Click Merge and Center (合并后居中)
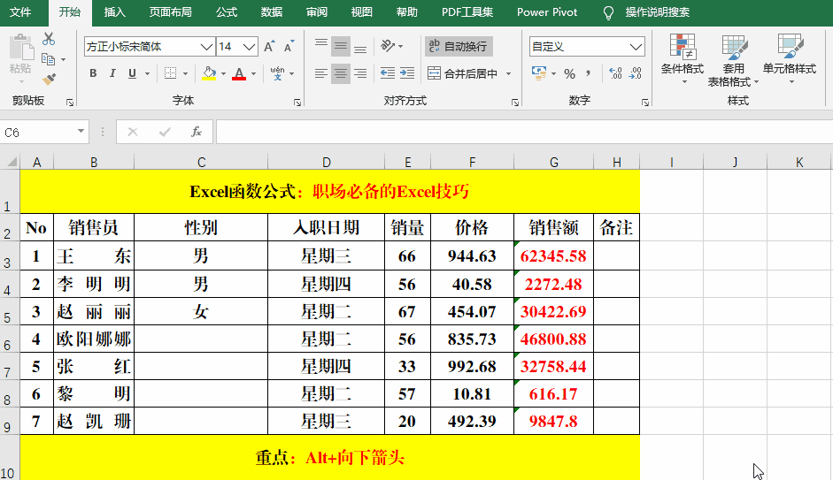The width and height of the screenshot is (833, 480). [462, 73]
